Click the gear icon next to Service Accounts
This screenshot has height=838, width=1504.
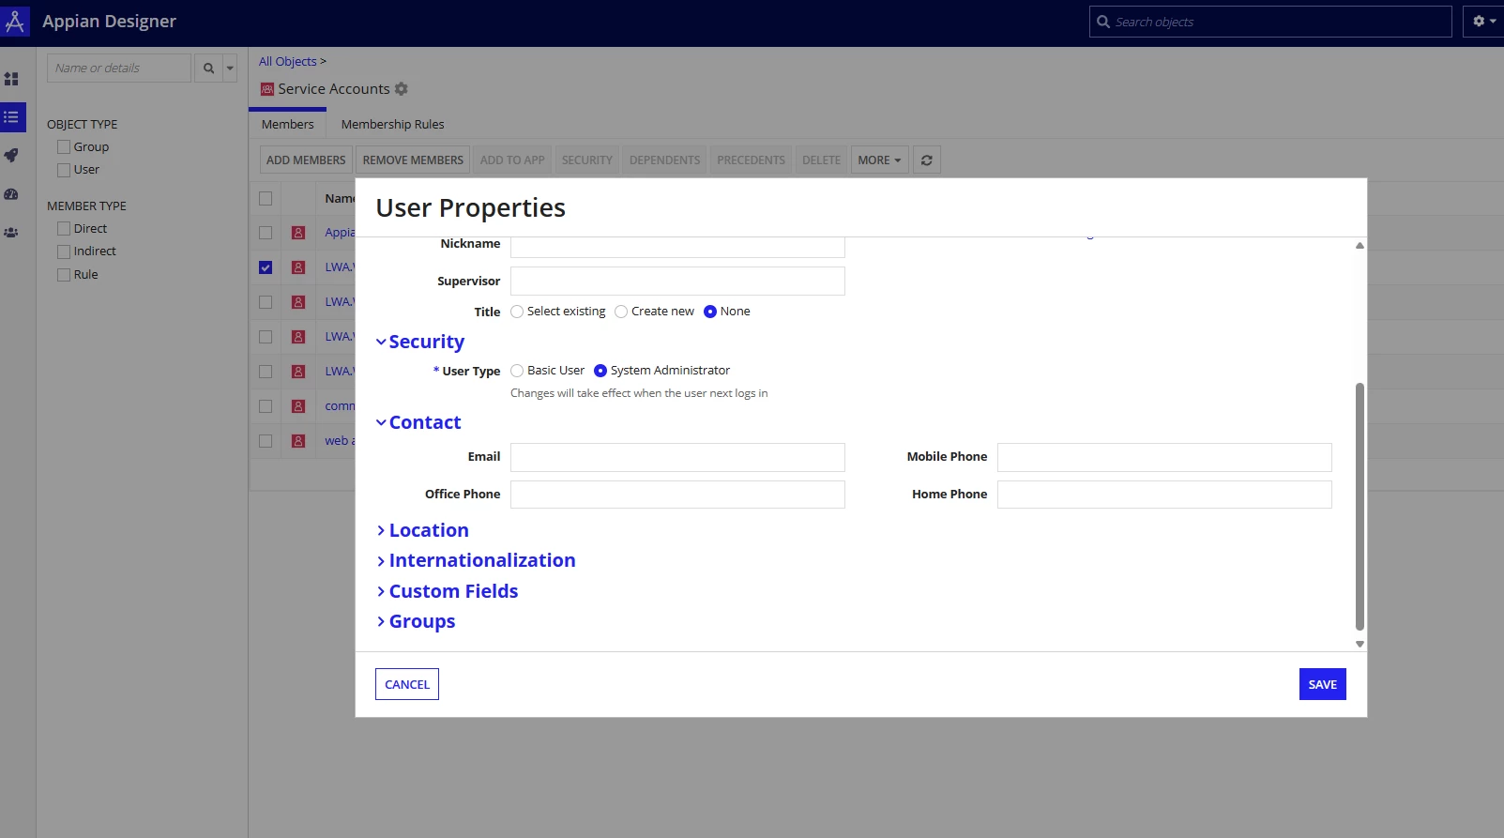click(402, 88)
